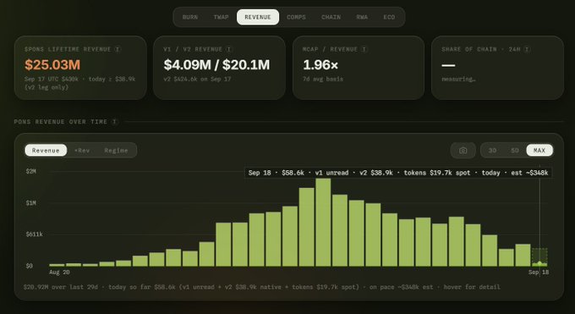The height and width of the screenshot is (314, 575).
Task: Click the measuring… status text
Action: point(459,79)
